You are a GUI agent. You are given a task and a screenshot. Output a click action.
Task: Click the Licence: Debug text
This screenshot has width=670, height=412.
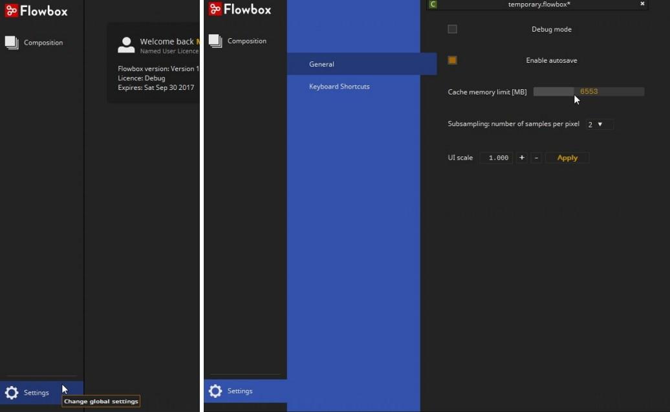[x=142, y=78]
